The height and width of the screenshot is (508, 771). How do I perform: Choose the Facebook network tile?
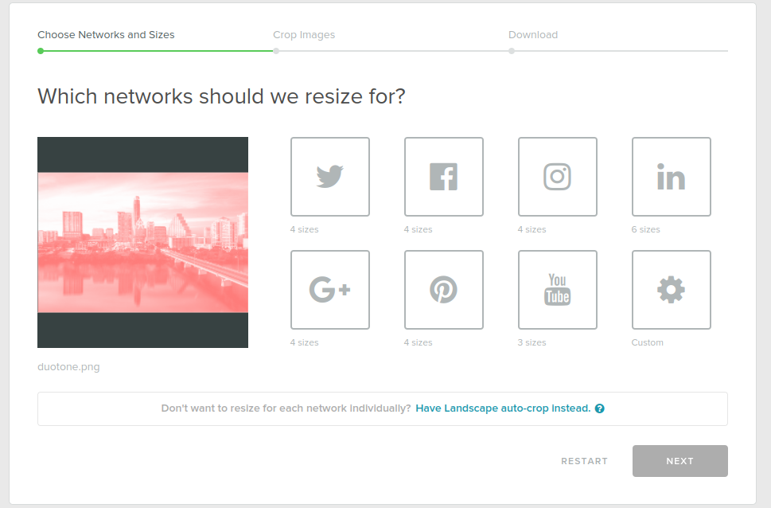tap(443, 177)
